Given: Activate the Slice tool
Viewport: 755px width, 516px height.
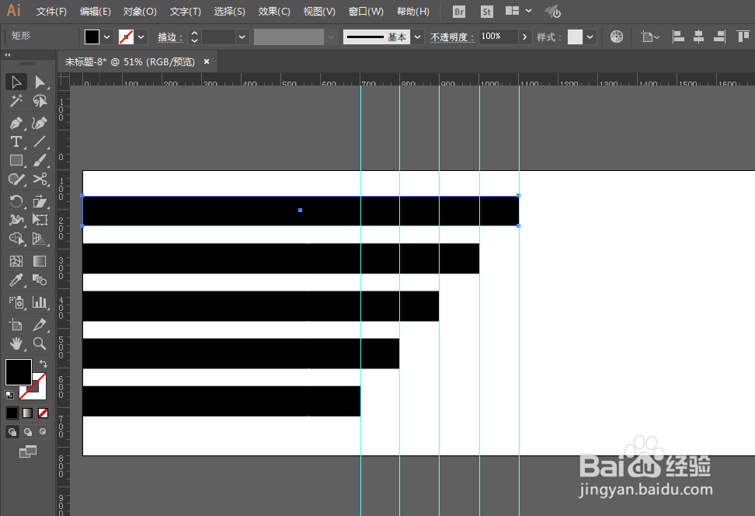Looking at the screenshot, I should [x=40, y=325].
